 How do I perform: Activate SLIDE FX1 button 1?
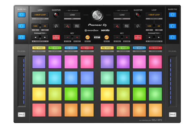[22, 15]
